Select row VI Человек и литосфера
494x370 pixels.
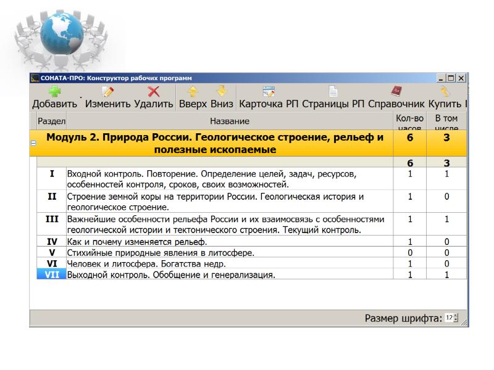[228, 264]
